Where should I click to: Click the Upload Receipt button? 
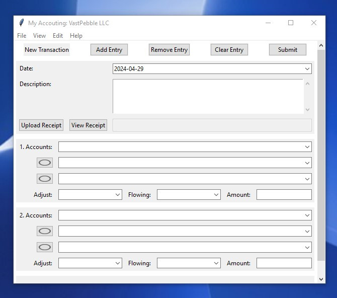41,125
